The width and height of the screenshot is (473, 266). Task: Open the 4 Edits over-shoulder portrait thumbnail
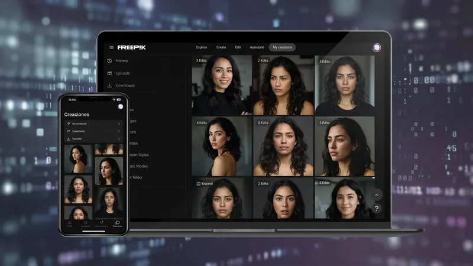pos(222,146)
